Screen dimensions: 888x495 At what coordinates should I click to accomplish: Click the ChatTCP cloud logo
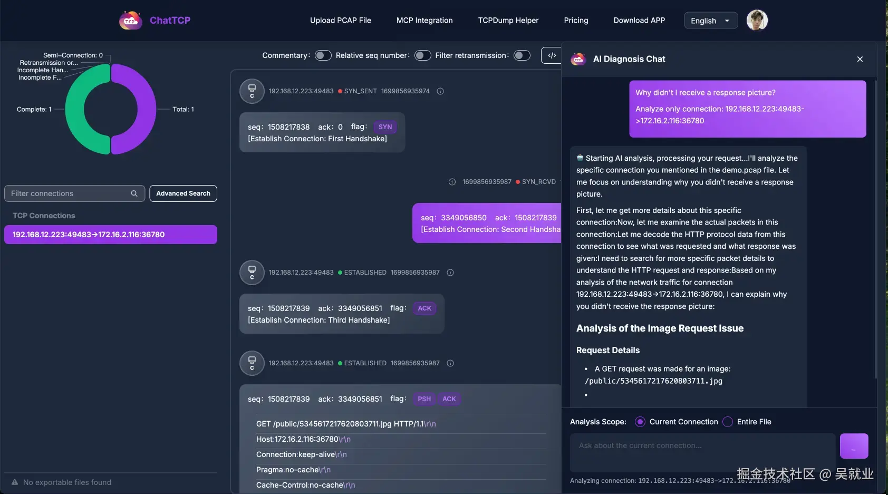[130, 21]
